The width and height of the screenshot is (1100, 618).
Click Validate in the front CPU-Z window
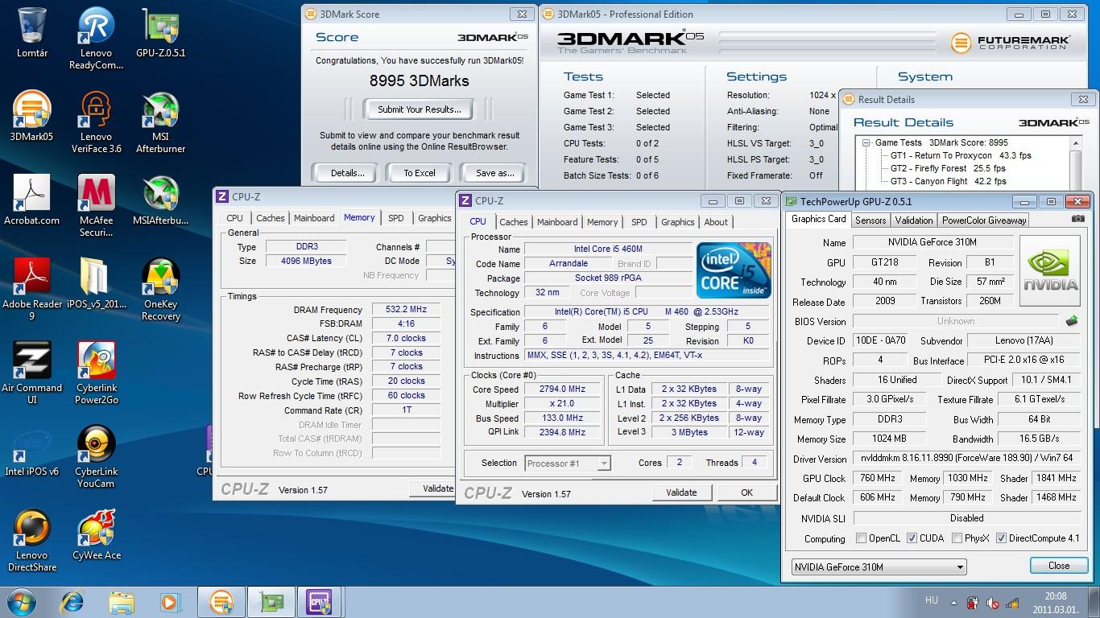(x=681, y=492)
